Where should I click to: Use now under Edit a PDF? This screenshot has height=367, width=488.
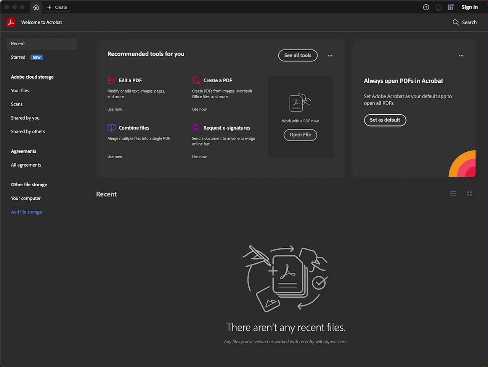coord(115,109)
